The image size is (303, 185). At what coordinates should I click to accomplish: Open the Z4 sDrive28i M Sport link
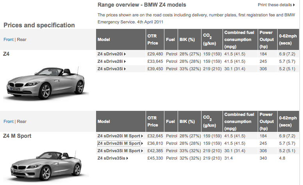coord(119,143)
